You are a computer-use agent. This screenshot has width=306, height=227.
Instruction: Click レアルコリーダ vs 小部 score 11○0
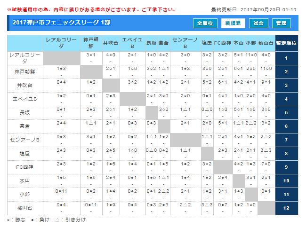pos(251,55)
